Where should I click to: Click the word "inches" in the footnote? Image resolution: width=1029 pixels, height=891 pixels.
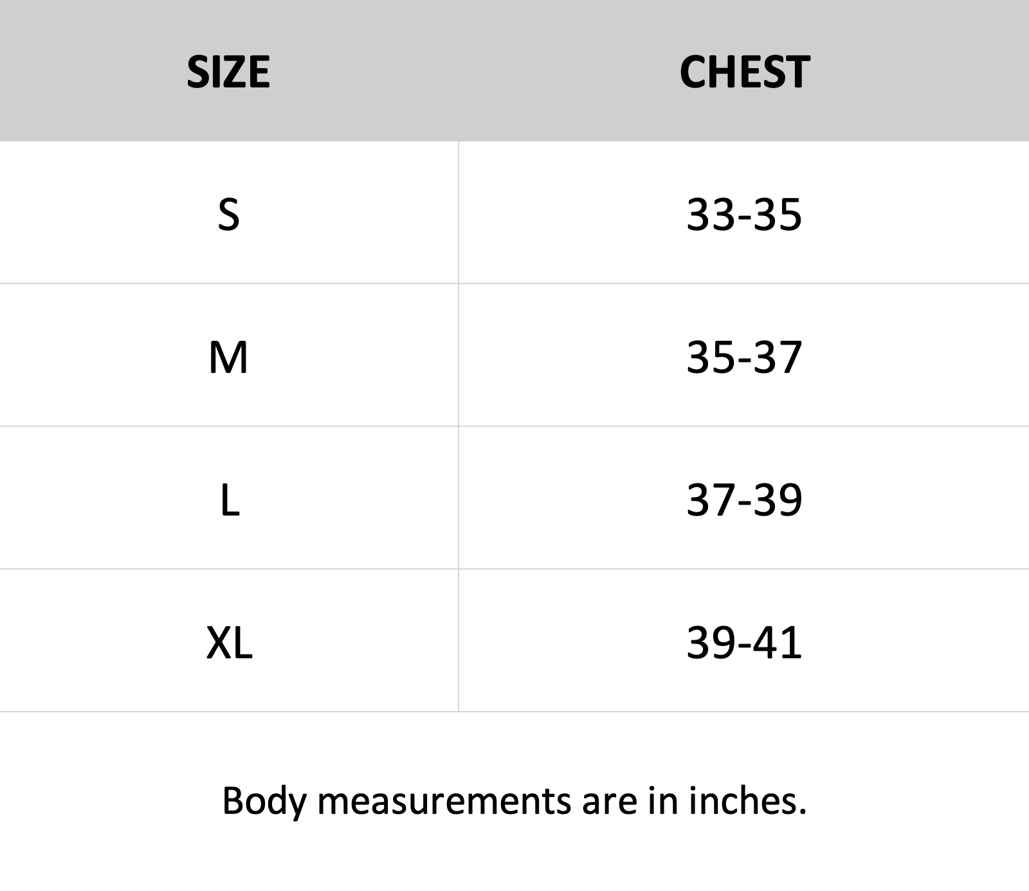[x=747, y=800]
